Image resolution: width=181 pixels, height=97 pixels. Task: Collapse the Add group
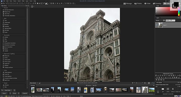(x=3, y=18)
